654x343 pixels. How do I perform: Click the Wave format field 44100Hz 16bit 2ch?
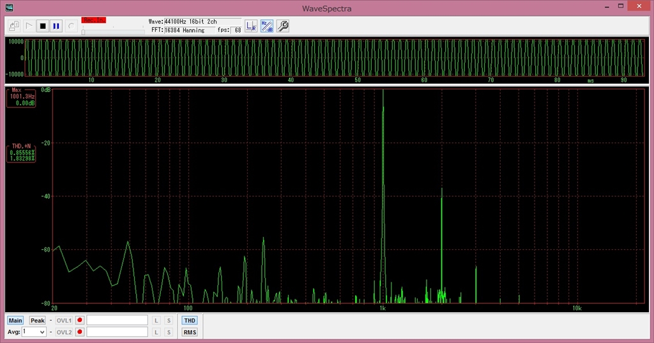point(202,21)
